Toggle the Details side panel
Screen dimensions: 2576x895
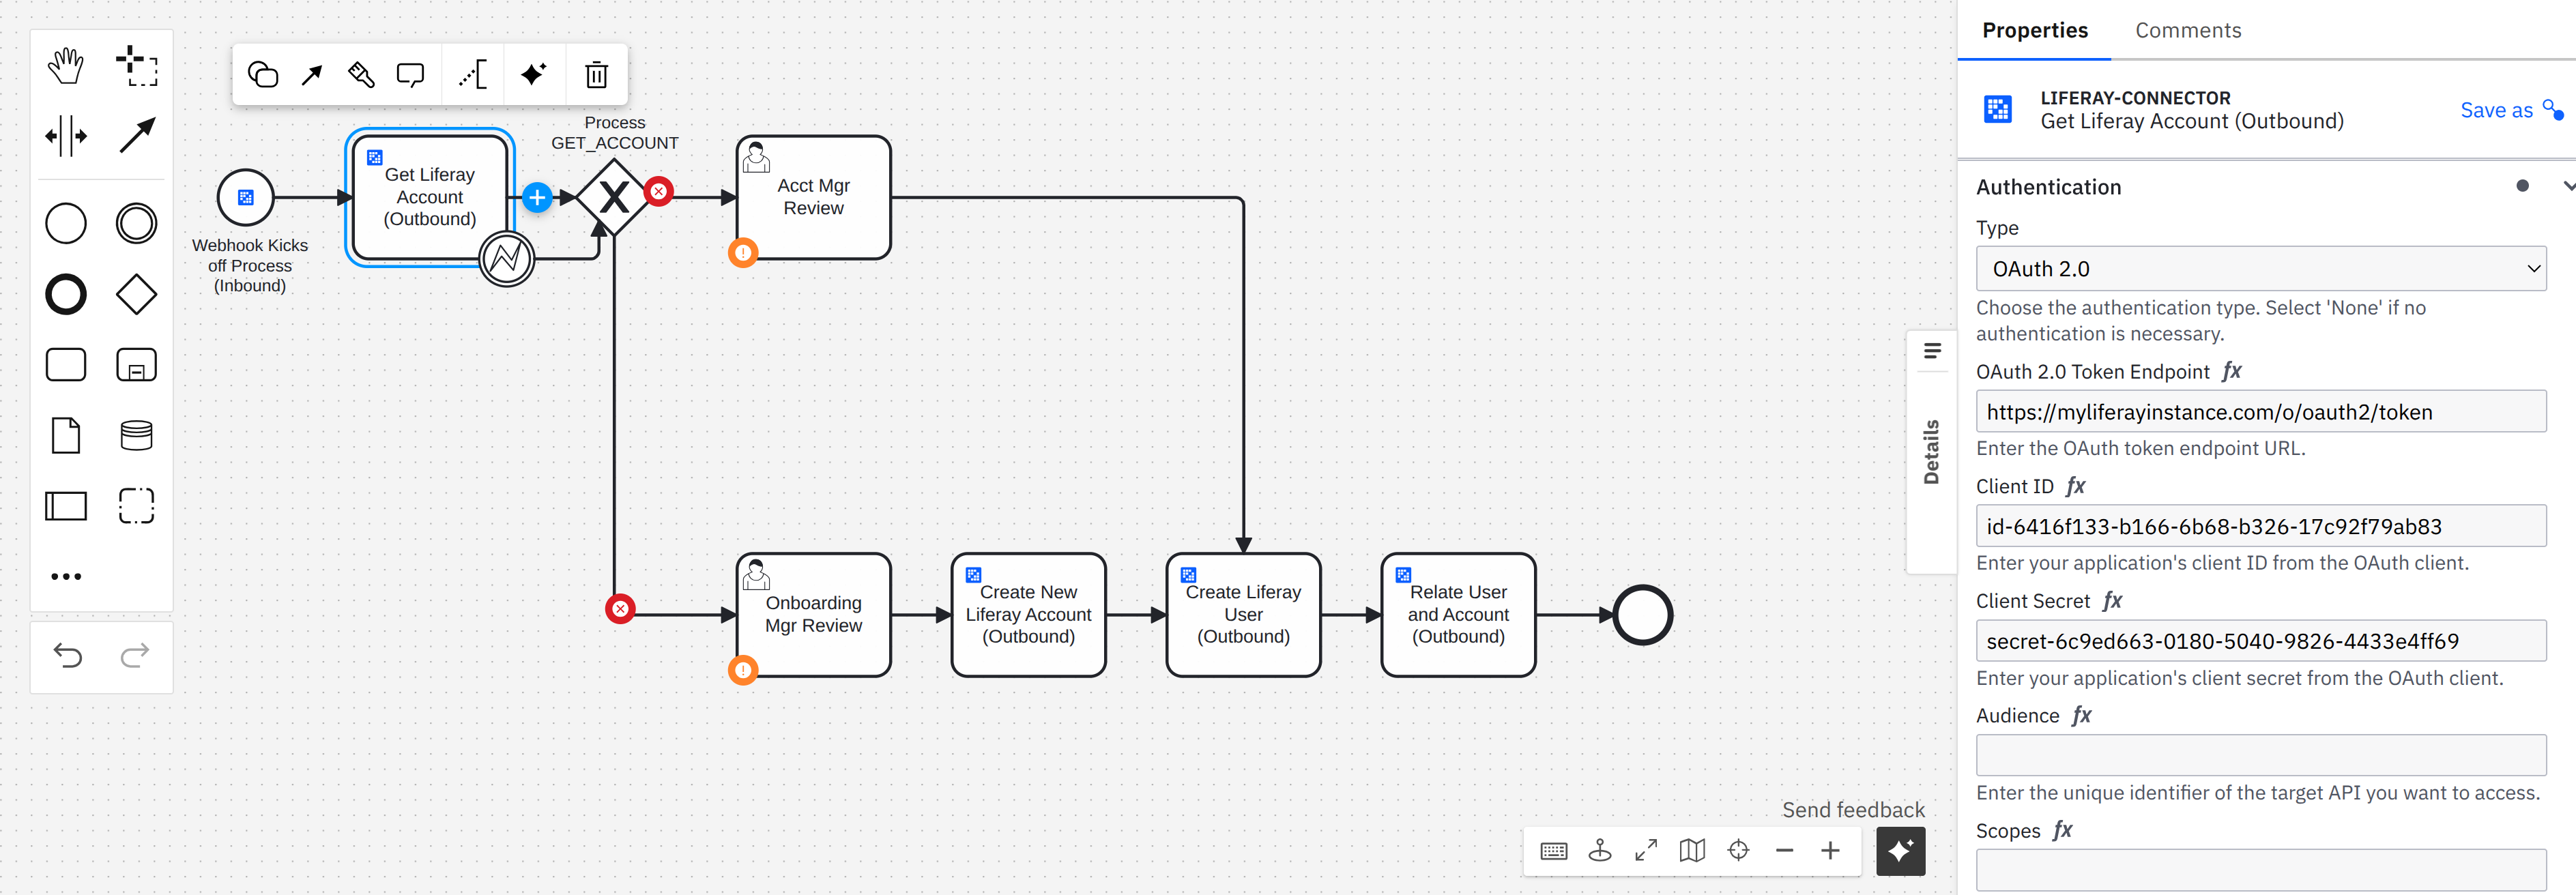1931,451
